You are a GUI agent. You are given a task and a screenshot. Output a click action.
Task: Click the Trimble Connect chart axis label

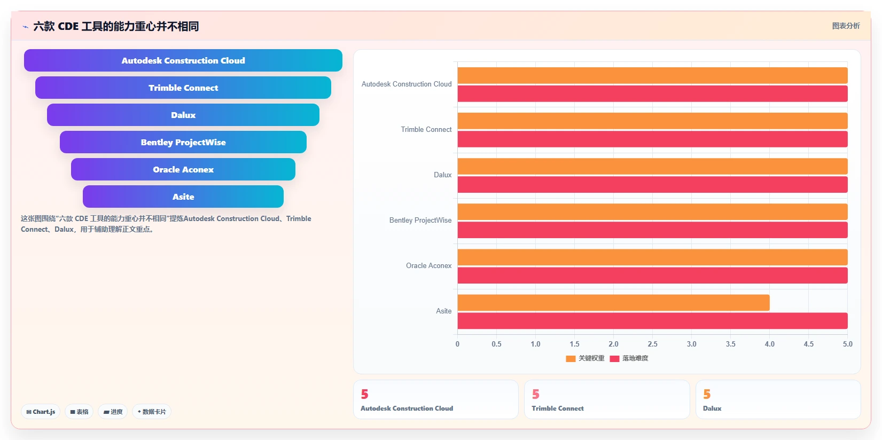pos(426,130)
